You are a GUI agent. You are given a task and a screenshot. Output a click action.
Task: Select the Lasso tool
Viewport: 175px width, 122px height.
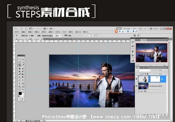20,62
